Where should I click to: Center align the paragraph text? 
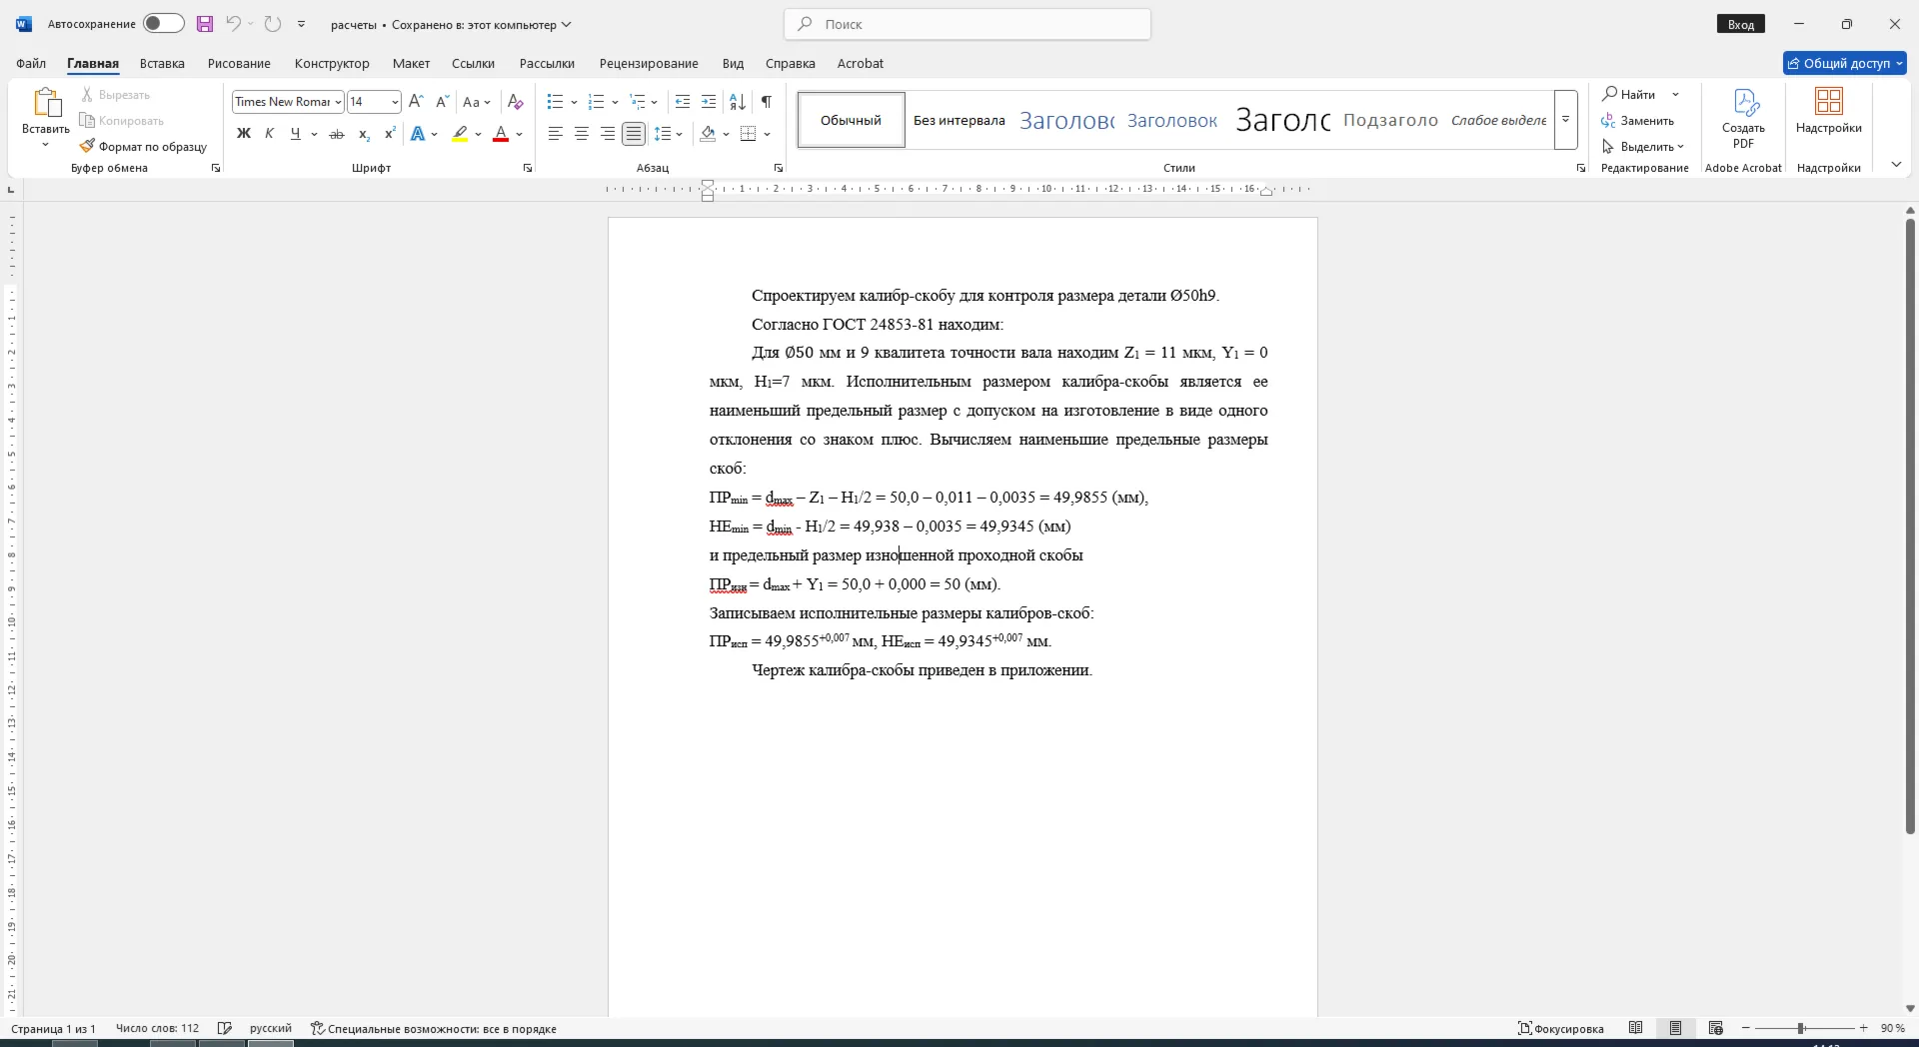point(581,134)
